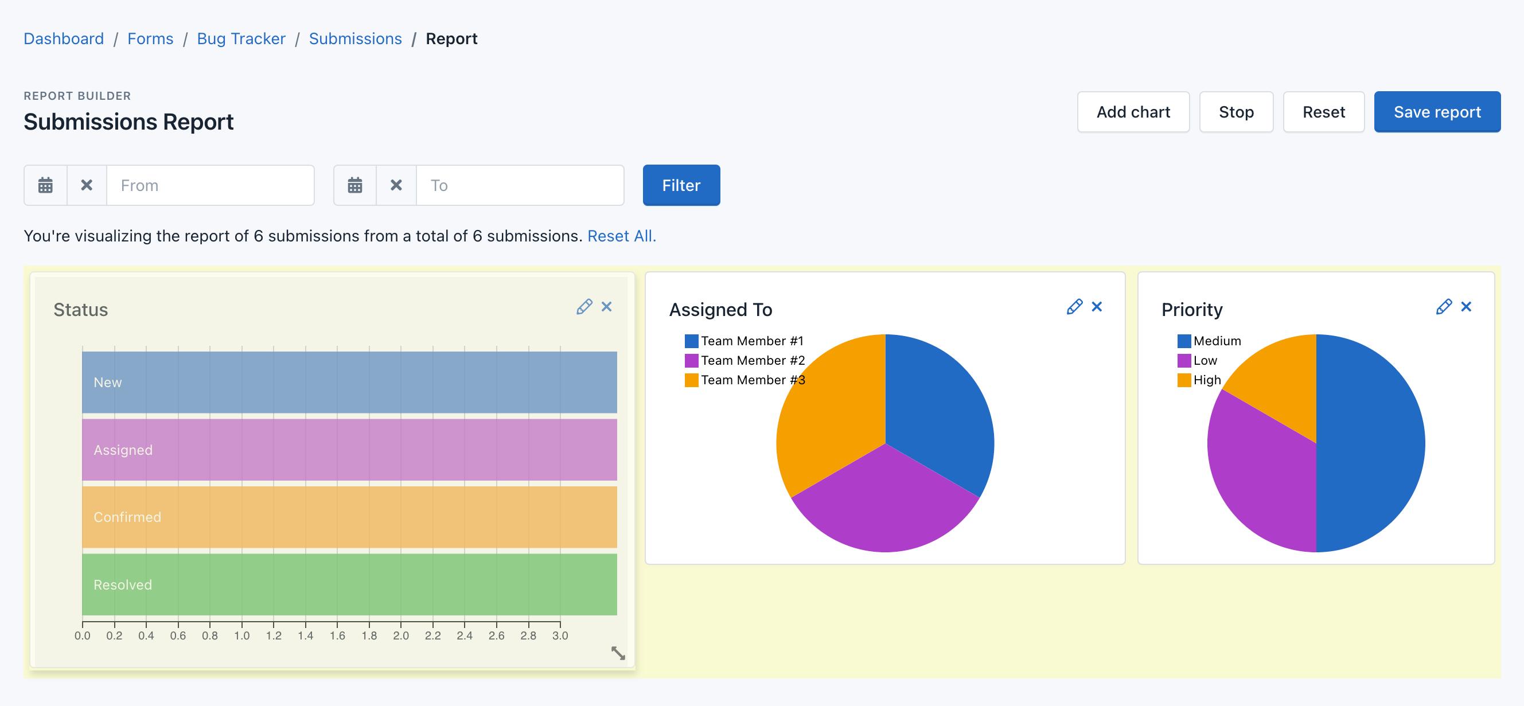Open the From date calendar picker

45,185
